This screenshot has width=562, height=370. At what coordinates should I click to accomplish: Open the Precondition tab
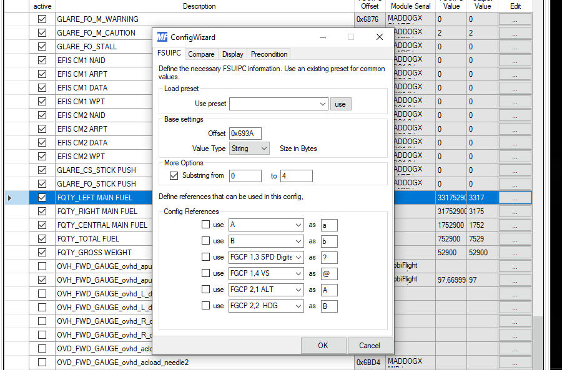click(x=269, y=54)
